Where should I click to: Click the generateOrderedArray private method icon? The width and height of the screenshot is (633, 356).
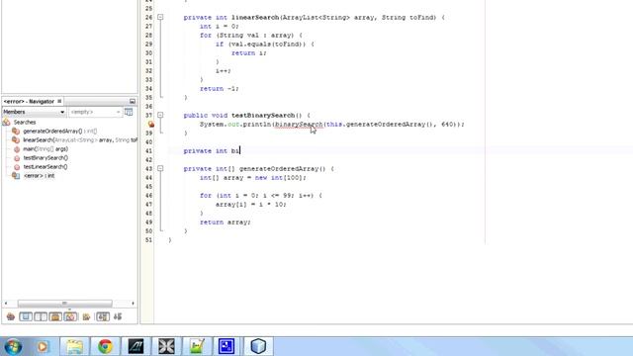pyautogui.click(x=16, y=132)
